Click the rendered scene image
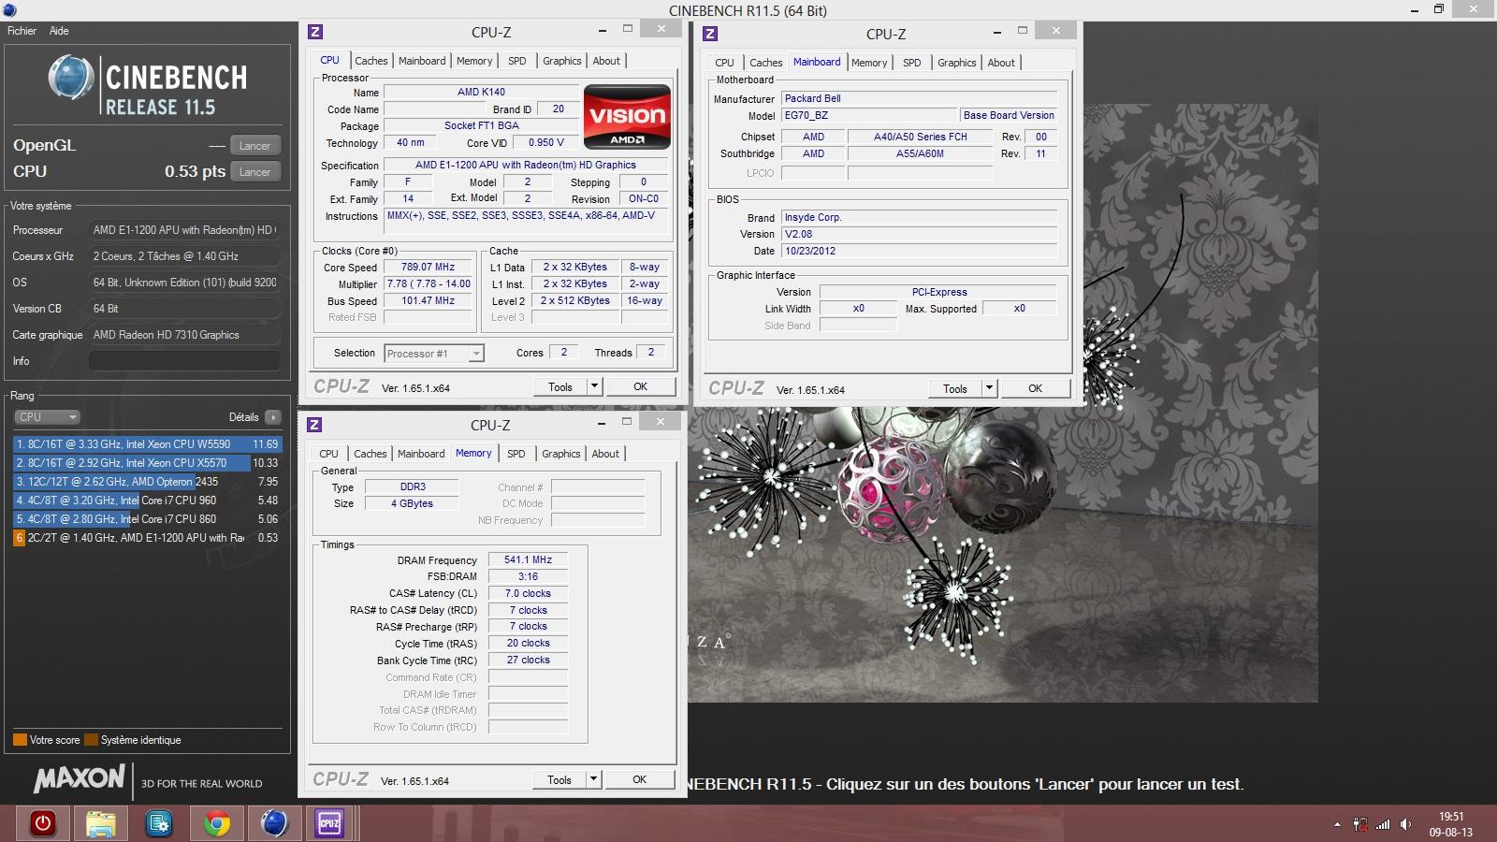The width and height of the screenshot is (1497, 842). click(1003, 402)
